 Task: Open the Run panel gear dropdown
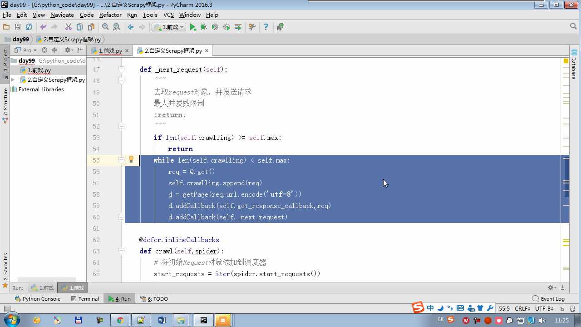pyautogui.click(x=551, y=287)
